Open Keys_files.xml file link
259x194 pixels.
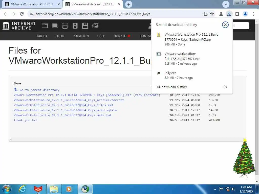(x=63, y=105)
